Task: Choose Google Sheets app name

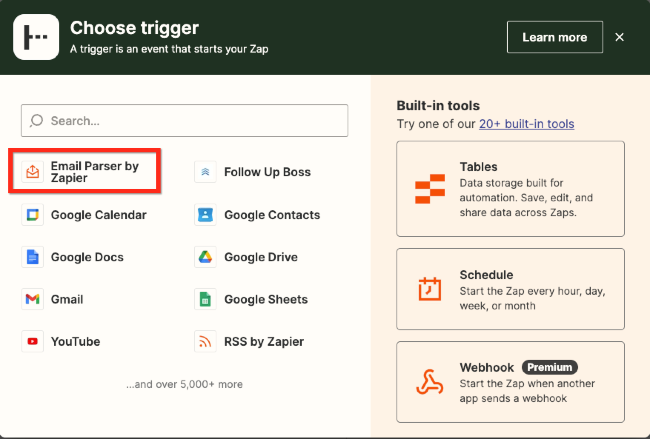Action: [266, 299]
